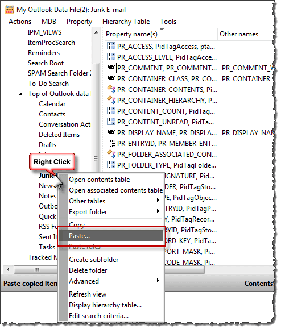Select the Deleted Items folder
This screenshot has width=281, height=329.
59,135
